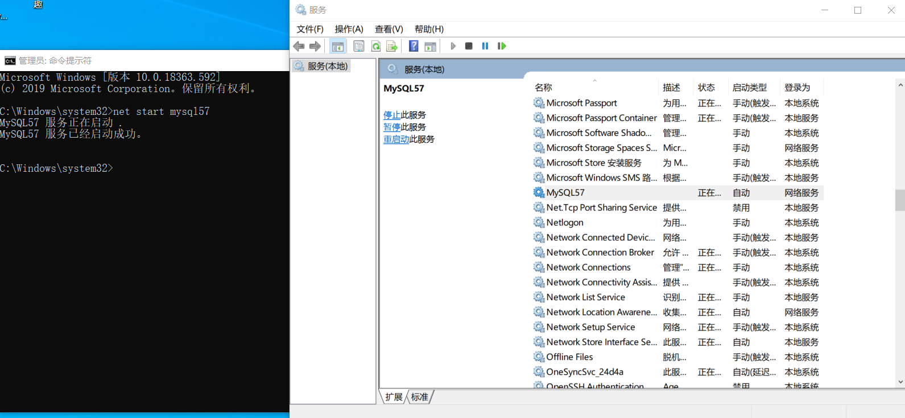Screen dimensions: 905x418
Task: Click the 停止 link for MySQL57
Action: point(391,115)
